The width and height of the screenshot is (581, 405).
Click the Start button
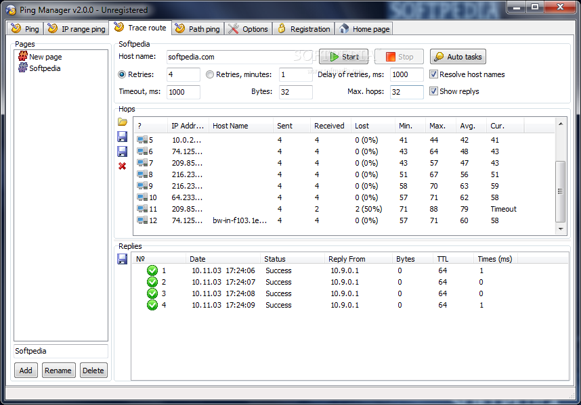tap(344, 57)
